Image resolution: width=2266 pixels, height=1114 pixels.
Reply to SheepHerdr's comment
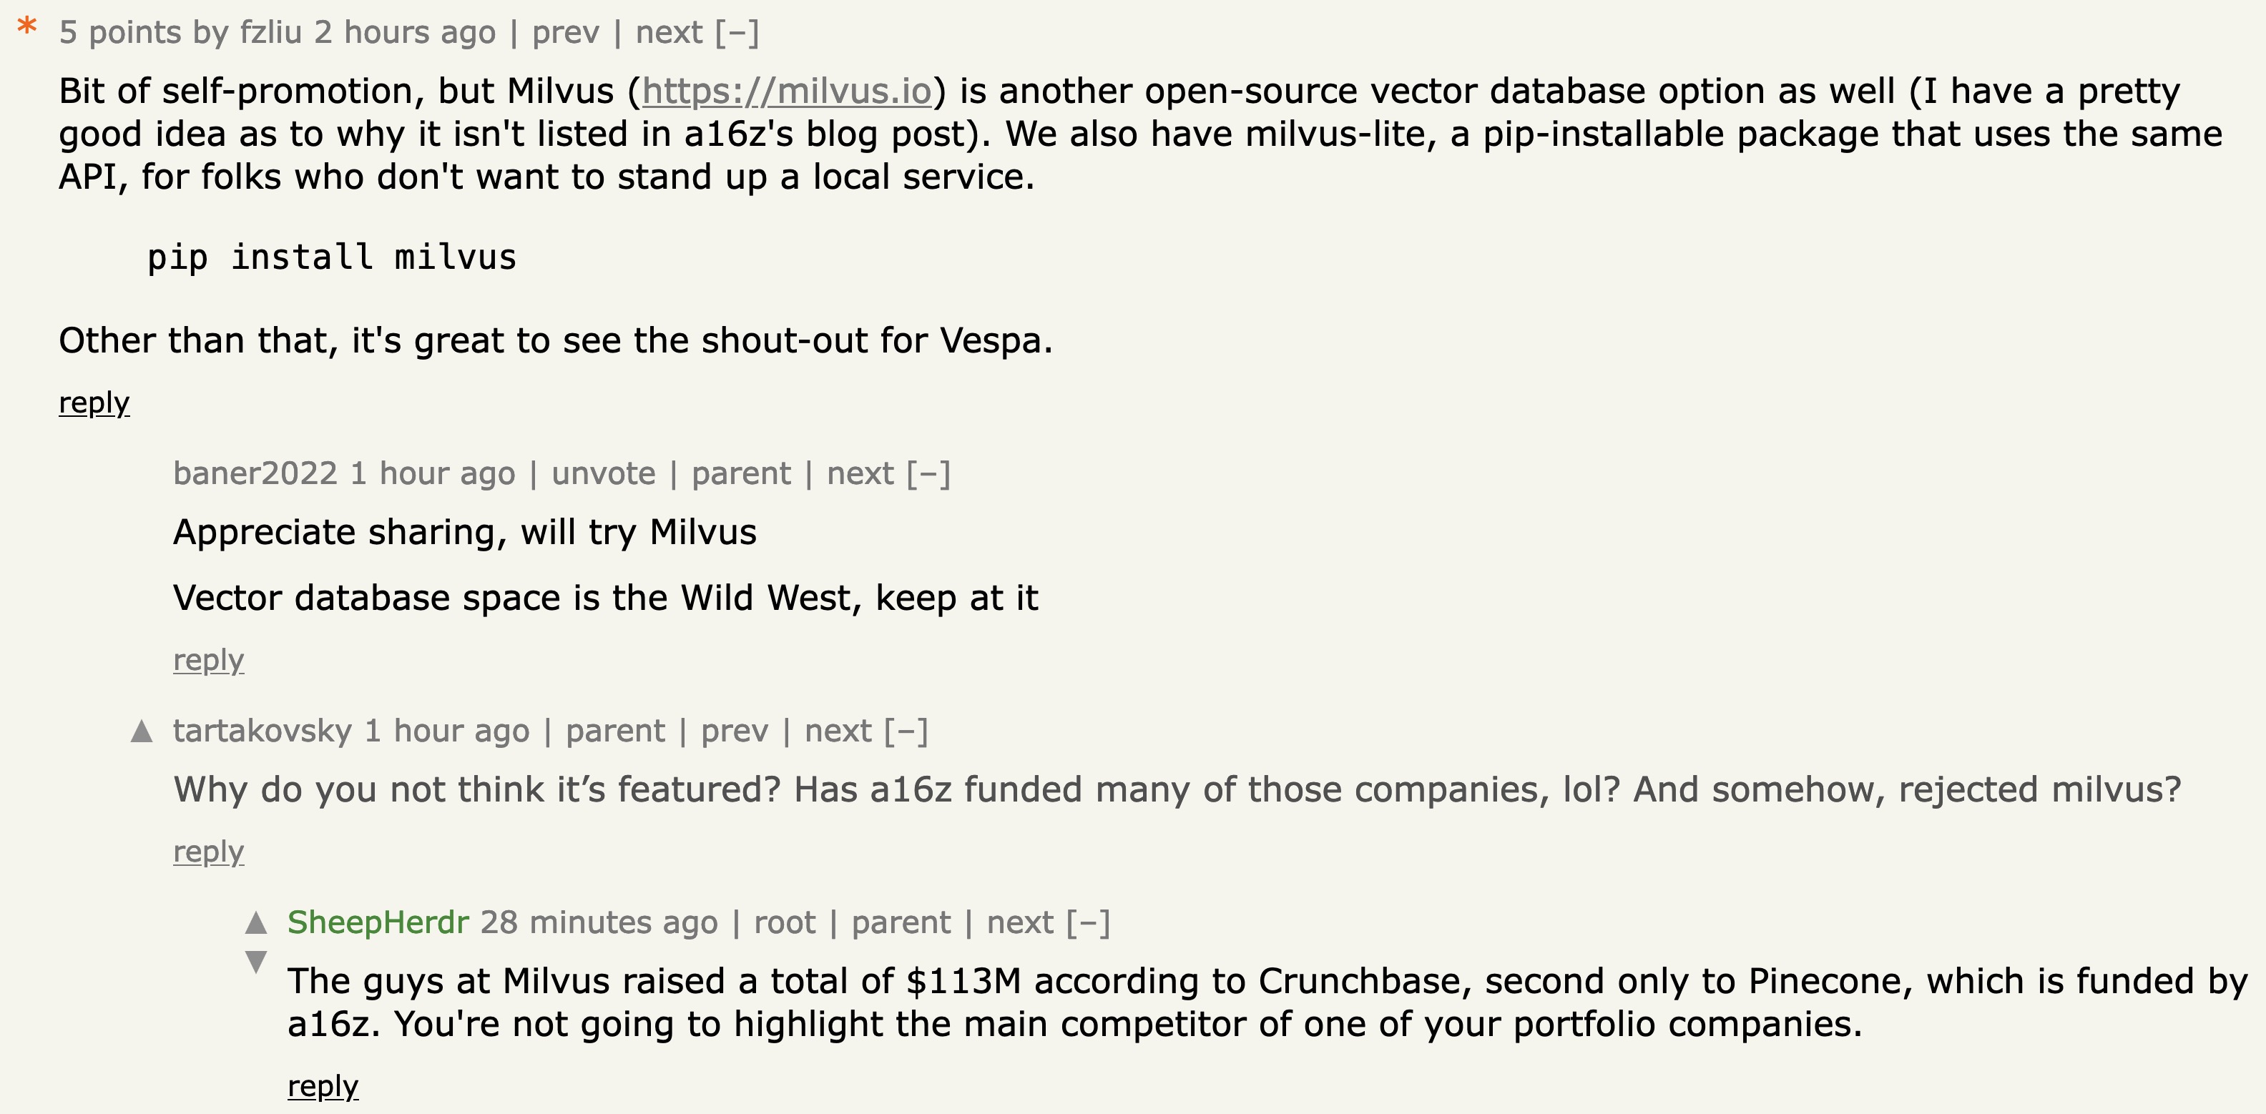[323, 1087]
